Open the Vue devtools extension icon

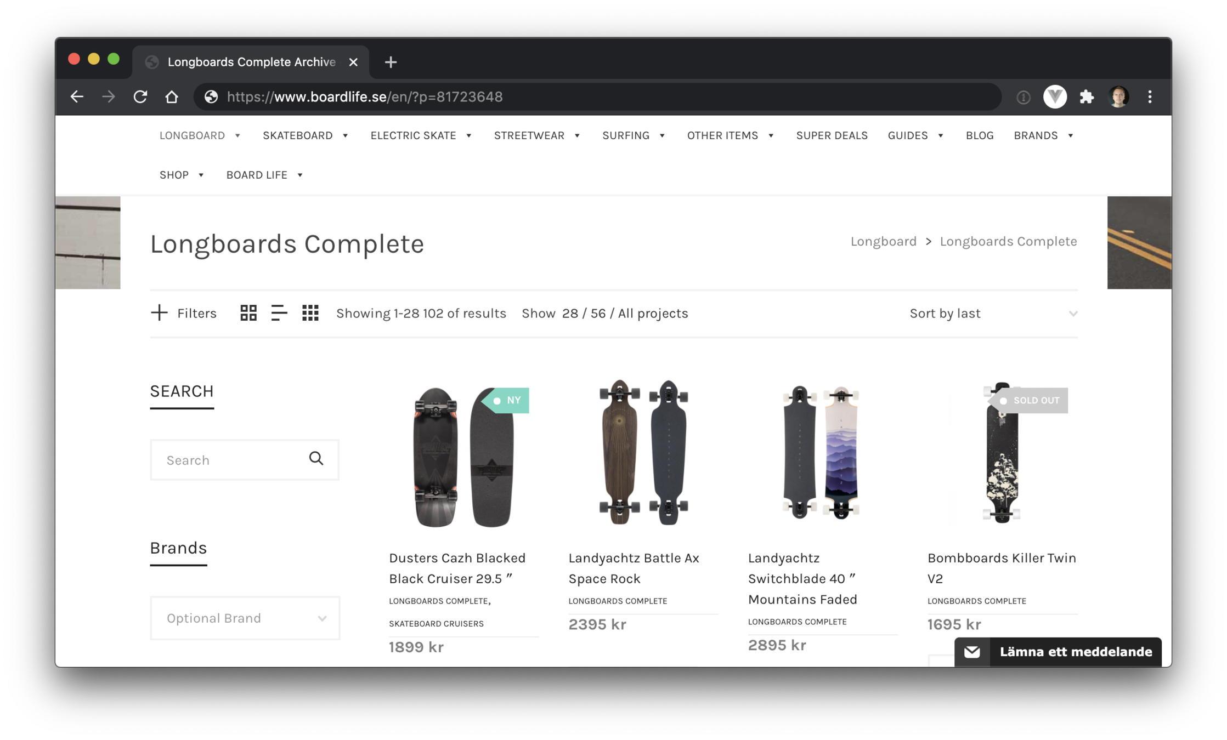[x=1054, y=97]
